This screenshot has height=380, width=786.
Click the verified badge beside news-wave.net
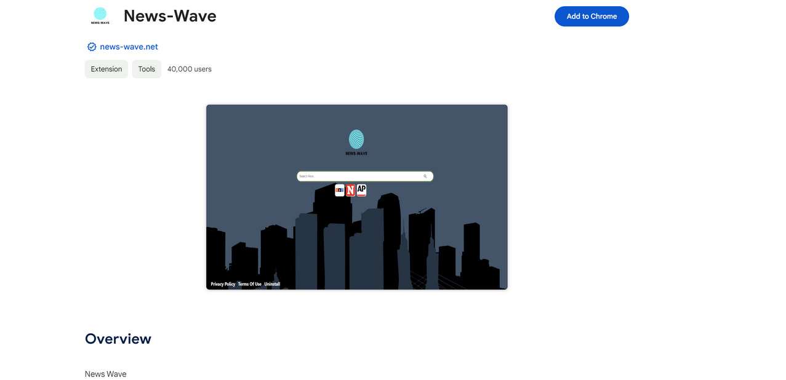(92, 47)
